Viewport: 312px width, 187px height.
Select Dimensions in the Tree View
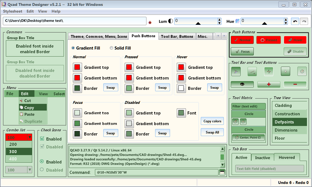(x=286, y=130)
